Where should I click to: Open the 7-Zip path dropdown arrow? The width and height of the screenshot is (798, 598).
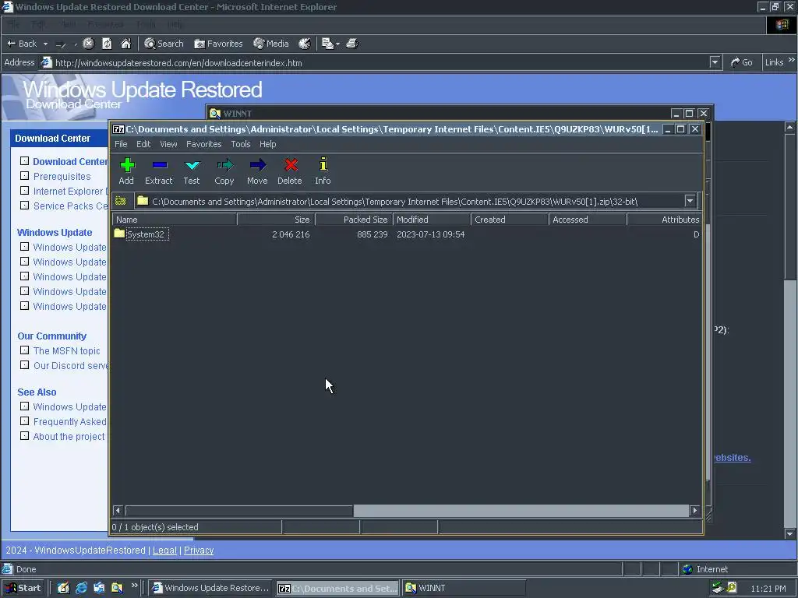click(690, 201)
